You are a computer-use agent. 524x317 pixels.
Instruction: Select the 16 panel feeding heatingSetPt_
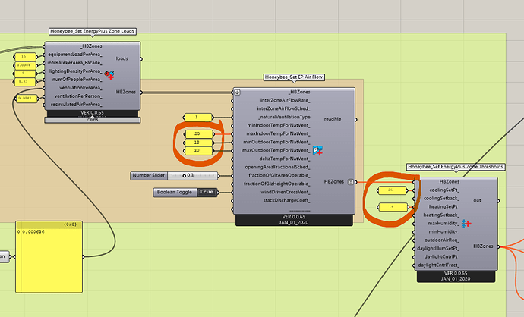click(x=393, y=207)
